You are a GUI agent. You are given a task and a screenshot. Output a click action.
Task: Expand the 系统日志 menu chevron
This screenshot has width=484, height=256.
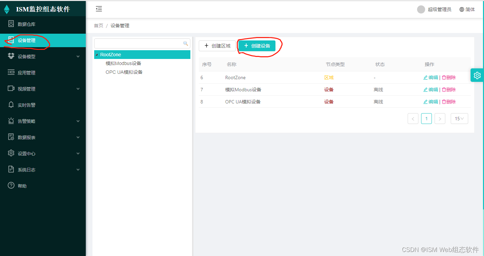click(x=78, y=170)
